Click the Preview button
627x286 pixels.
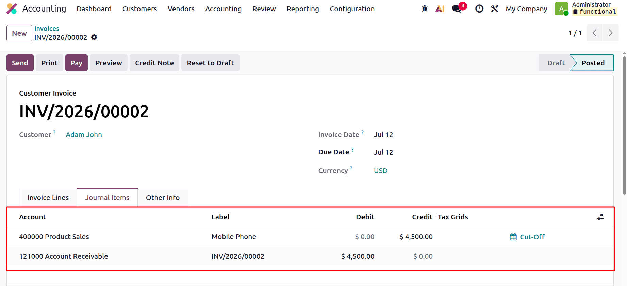[109, 63]
